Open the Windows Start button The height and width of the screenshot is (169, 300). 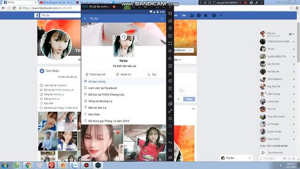pyautogui.click(x=5, y=165)
